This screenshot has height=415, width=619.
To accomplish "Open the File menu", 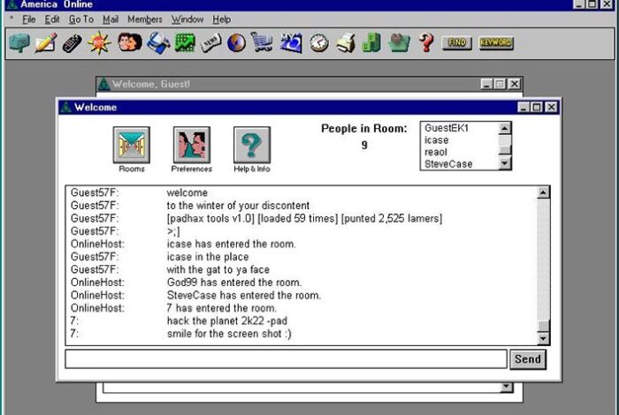I will 29,19.
